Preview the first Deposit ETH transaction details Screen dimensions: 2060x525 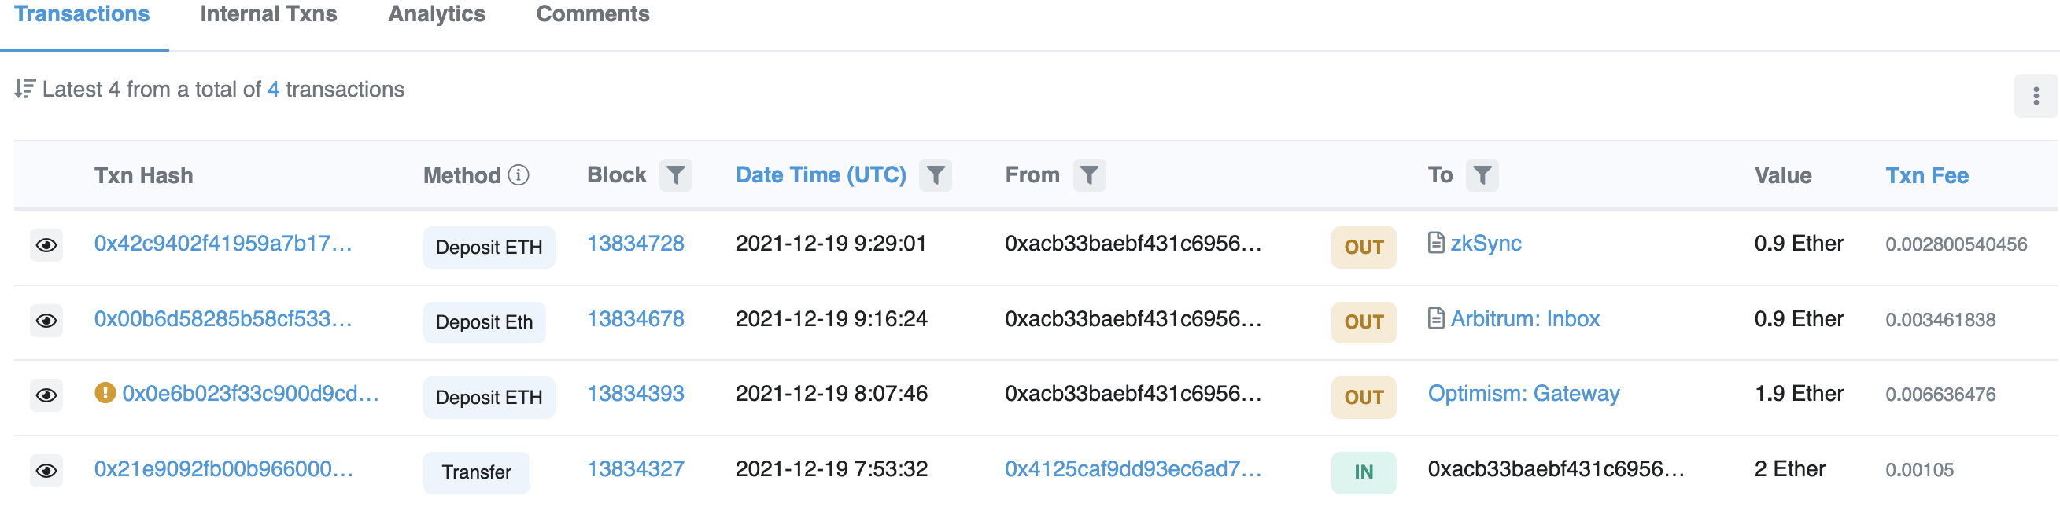pyautogui.click(x=46, y=245)
